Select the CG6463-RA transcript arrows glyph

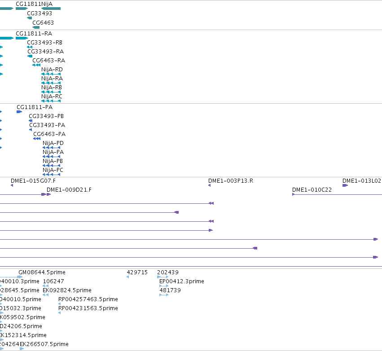36,65
